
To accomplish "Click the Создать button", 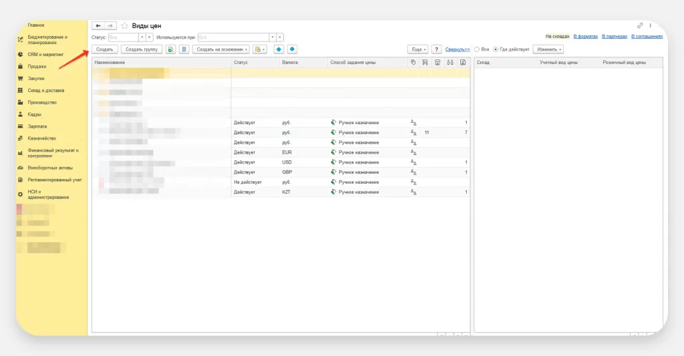I will tap(105, 49).
